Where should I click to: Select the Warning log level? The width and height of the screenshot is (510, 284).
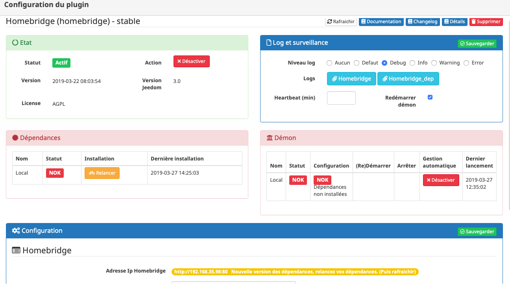434,63
